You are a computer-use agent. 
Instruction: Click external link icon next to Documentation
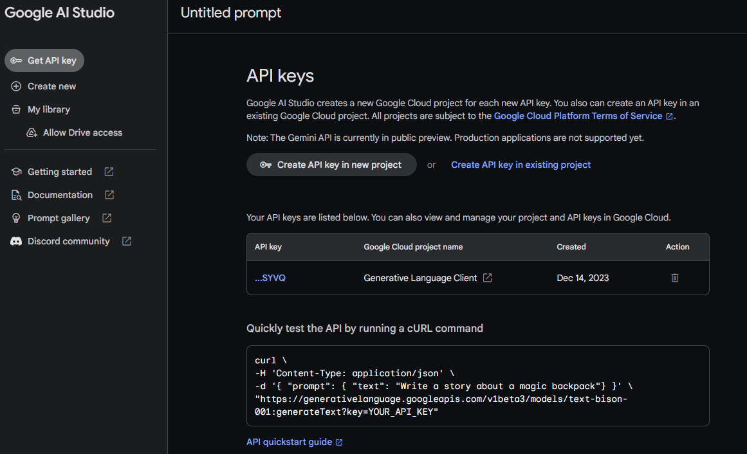pos(109,195)
